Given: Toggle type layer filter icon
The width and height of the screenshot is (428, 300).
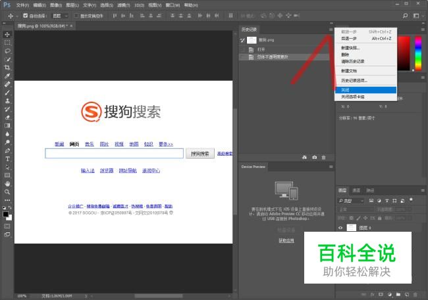Looking at the screenshot, I should 387,201.
